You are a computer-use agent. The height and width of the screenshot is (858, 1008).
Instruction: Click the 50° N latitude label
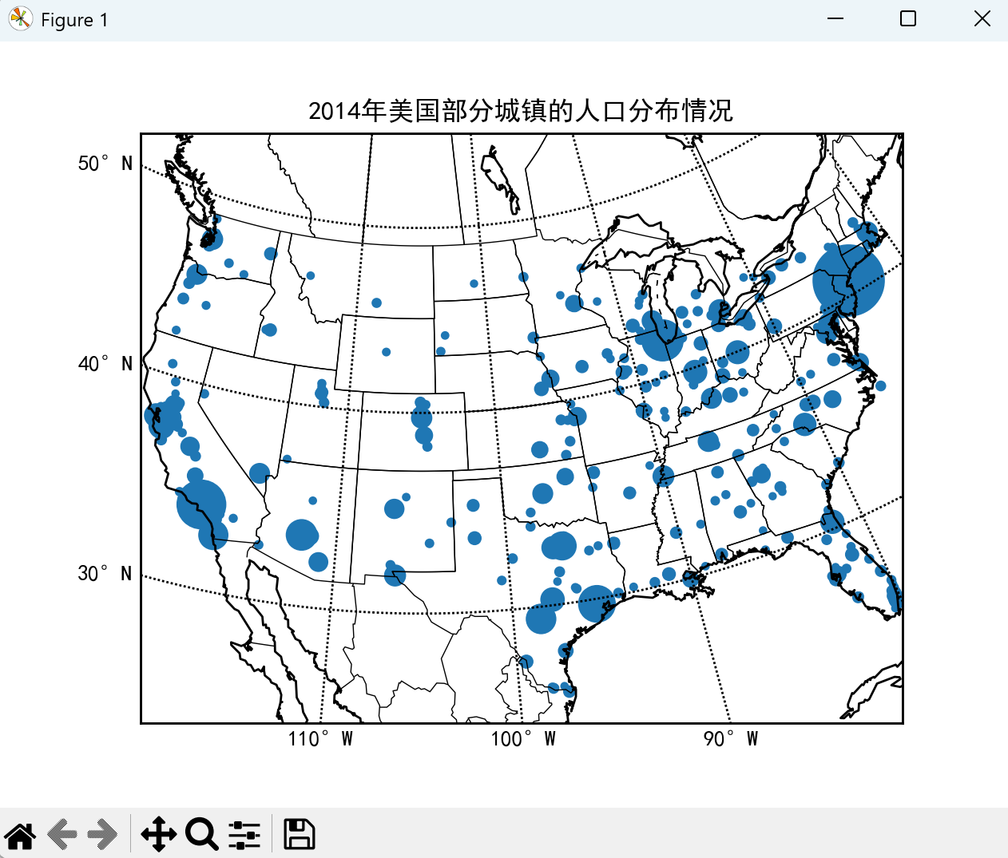pyautogui.click(x=105, y=164)
